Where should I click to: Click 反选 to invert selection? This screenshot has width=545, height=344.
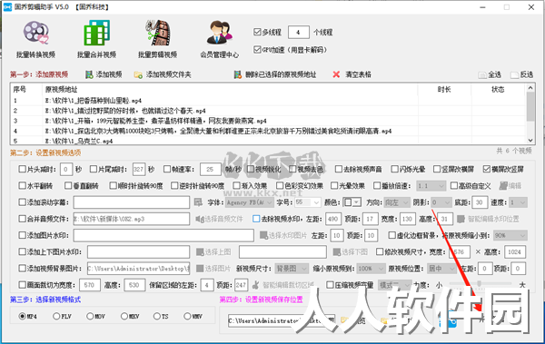click(x=521, y=74)
